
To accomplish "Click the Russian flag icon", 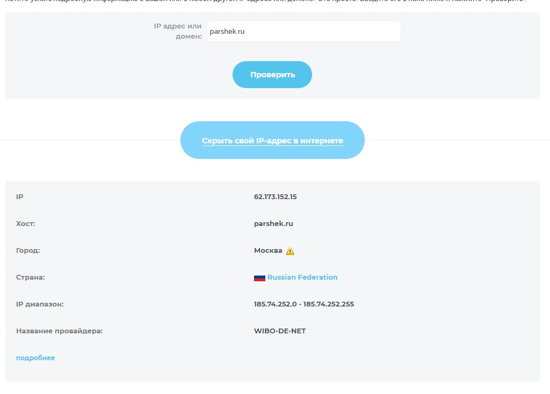I will 259,278.
